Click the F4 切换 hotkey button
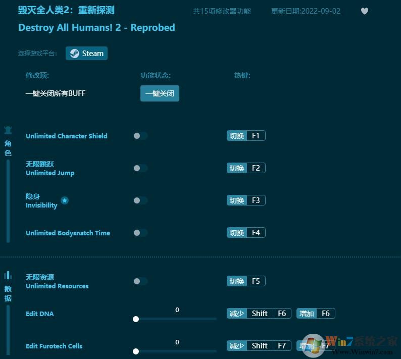Viewport: 401px width, 359px height. (246, 233)
